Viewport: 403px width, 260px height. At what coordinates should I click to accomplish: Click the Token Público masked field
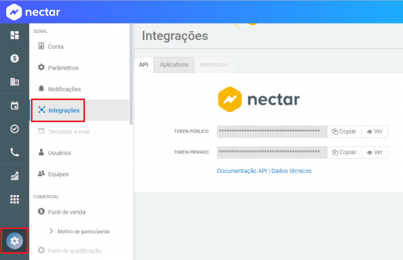click(x=272, y=132)
